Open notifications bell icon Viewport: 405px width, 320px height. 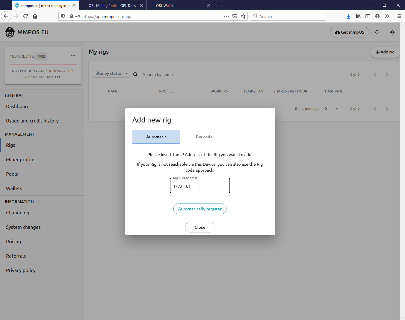pos(377,32)
